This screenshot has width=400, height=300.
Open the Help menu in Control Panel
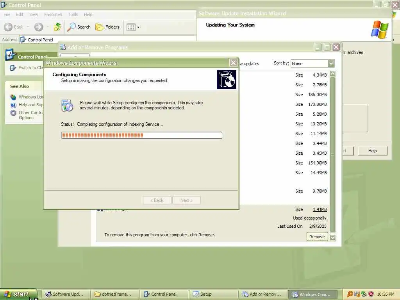(88, 14)
